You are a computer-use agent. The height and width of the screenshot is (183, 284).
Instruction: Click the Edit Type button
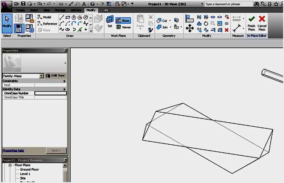(55, 76)
